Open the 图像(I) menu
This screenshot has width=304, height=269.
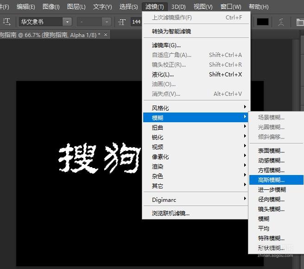click(51, 7)
